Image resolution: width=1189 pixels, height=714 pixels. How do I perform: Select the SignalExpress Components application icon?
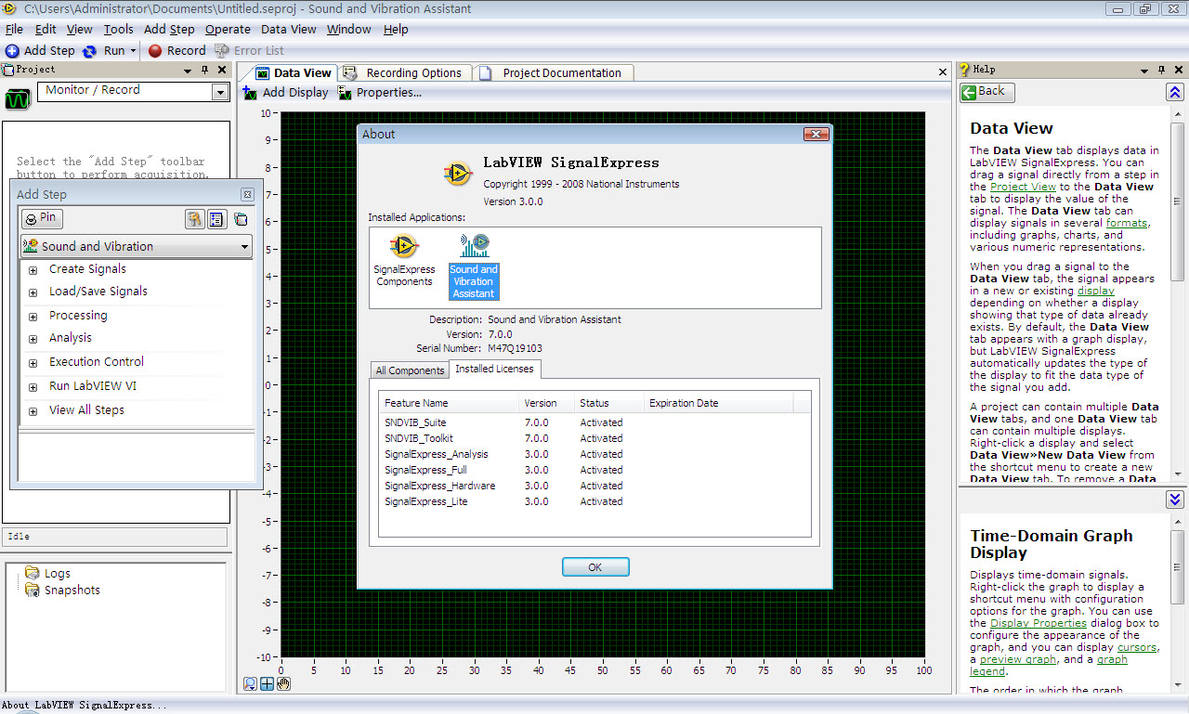tap(404, 260)
